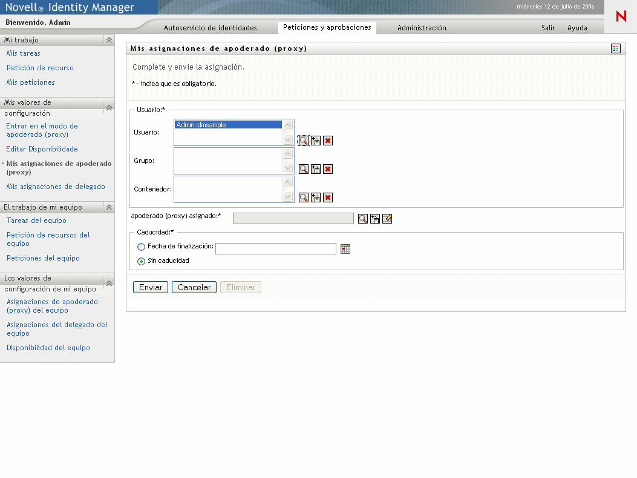Open Mis peticiones link

(30, 82)
